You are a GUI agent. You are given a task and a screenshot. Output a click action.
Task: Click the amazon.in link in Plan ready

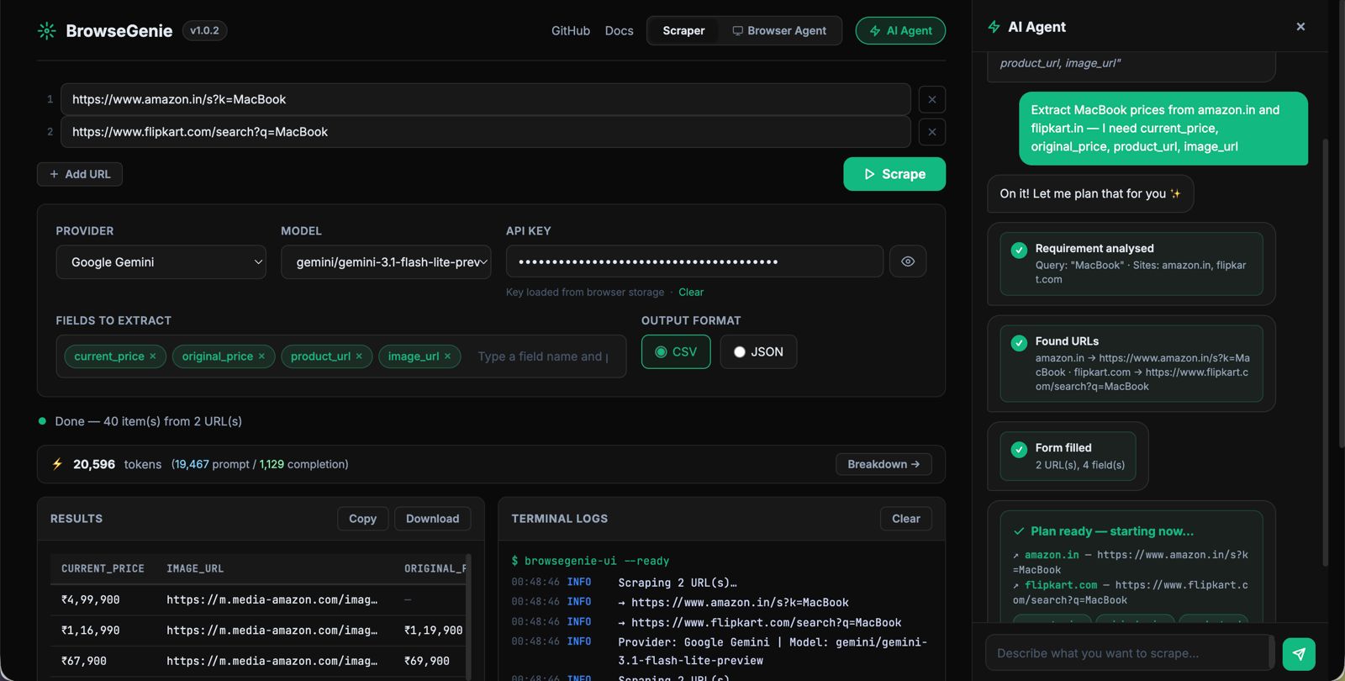(1052, 555)
